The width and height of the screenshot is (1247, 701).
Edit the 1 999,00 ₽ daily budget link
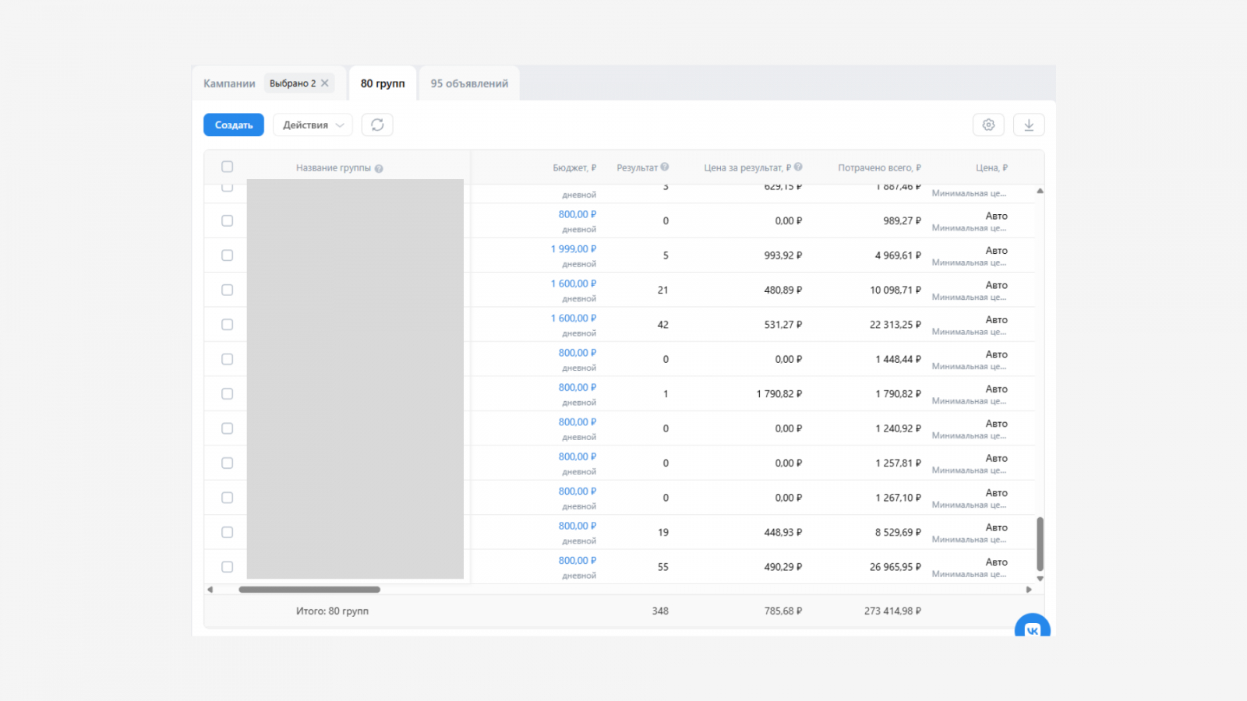coord(574,249)
